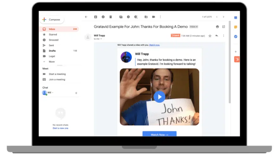Open the message's three-dot options menu
The width and height of the screenshot is (276, 157).
pos(224,36)
